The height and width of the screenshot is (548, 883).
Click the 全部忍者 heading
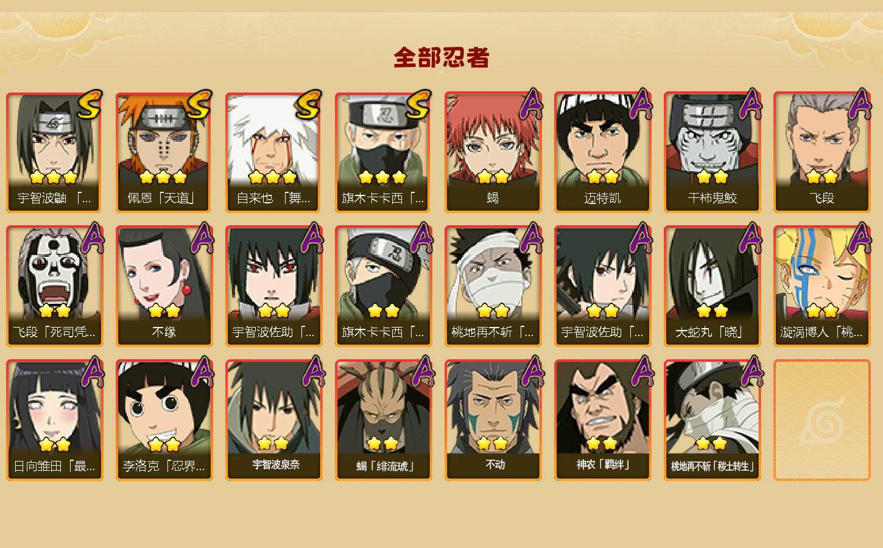tap(441, 57)
